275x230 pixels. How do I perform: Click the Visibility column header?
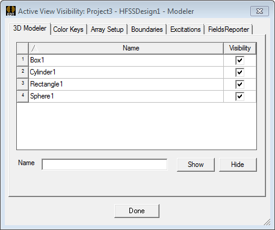pyautogui.click(x=240, y=48)
